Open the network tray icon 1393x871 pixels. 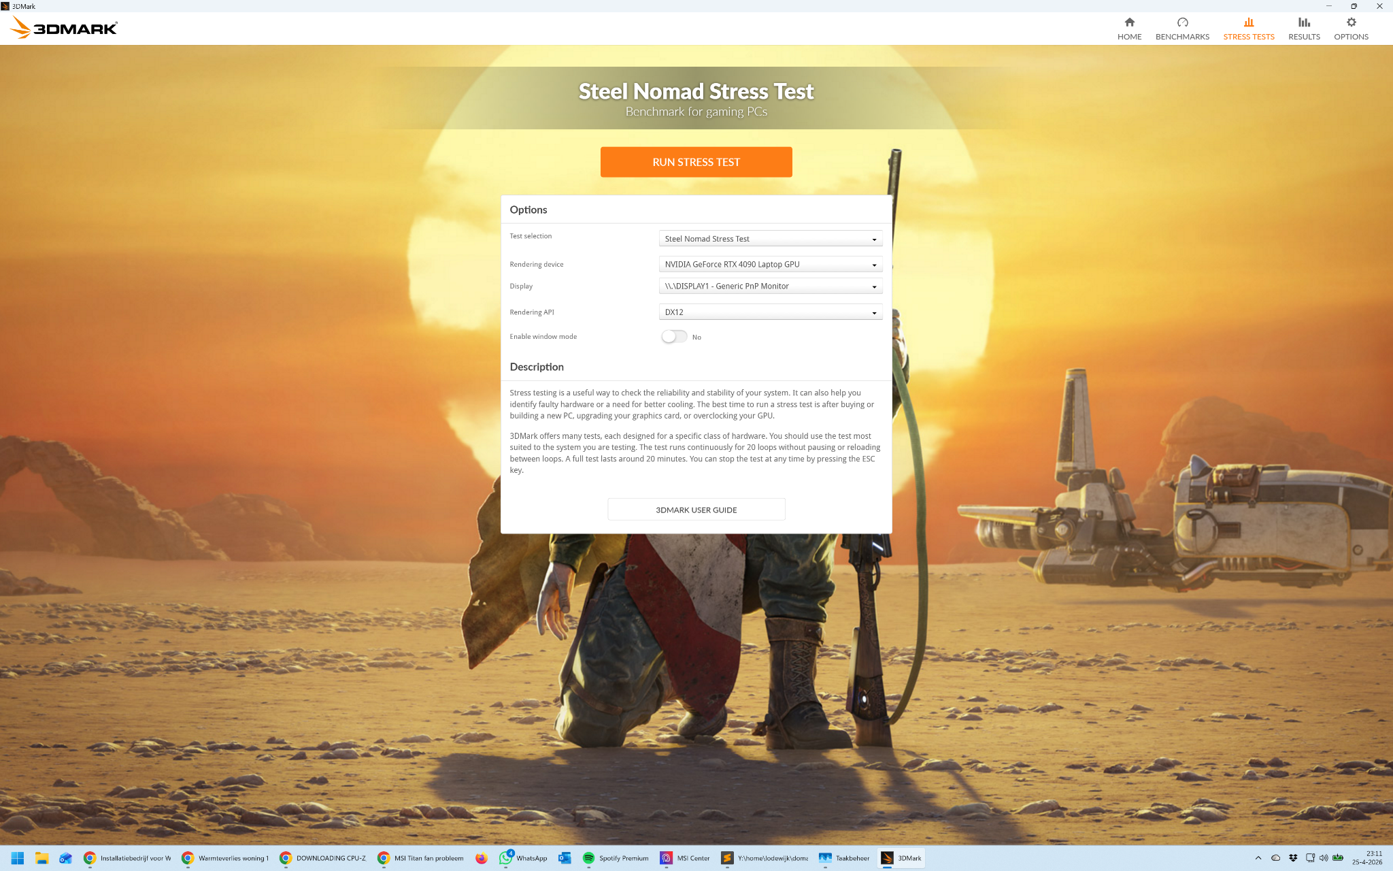pyautogui.click(x=1310, y=858)
